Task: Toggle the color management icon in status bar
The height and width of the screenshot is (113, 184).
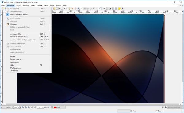Action: (163, 107)
